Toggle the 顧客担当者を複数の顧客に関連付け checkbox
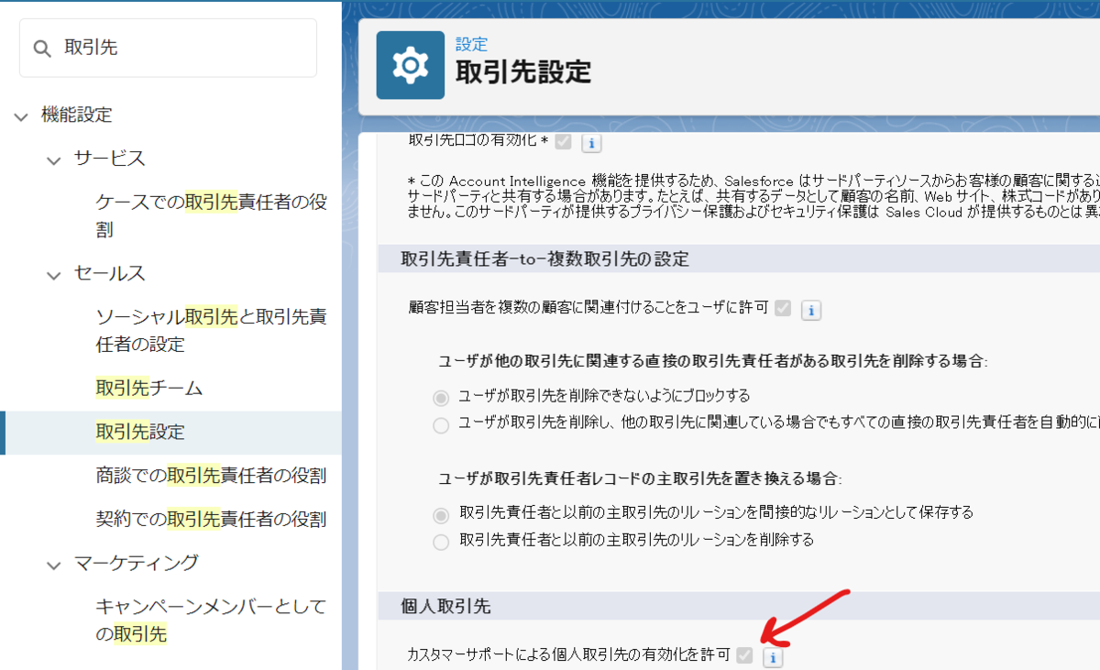1100x670 pixels. [784, 310]
